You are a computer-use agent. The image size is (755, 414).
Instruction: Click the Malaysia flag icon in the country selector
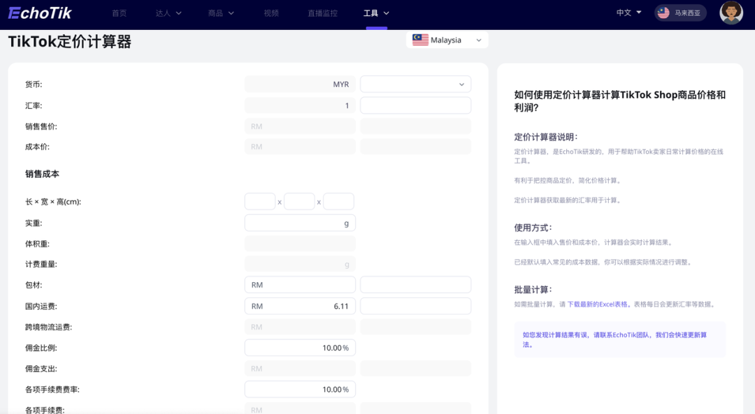tap(420, 40)
